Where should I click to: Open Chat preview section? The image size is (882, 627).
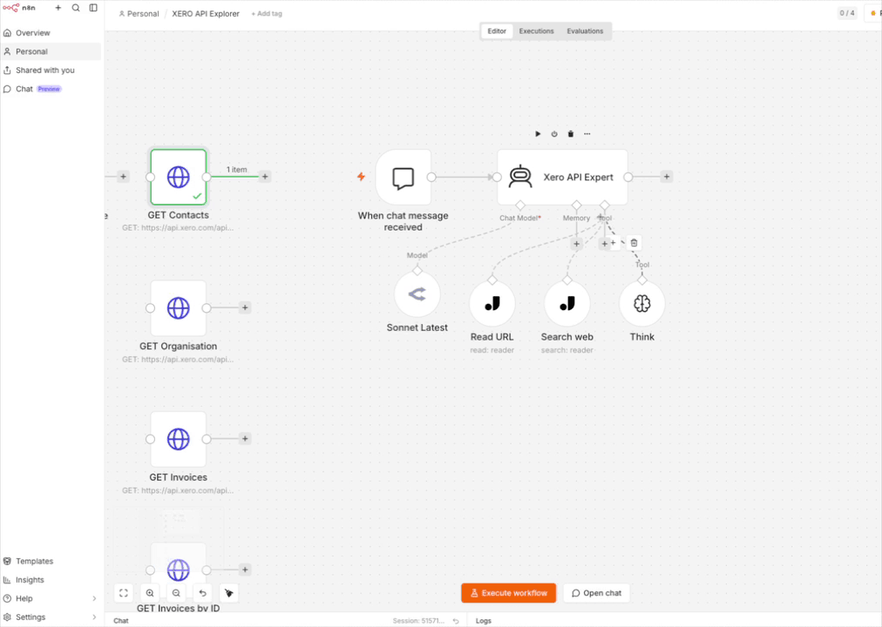pos(51,89)
